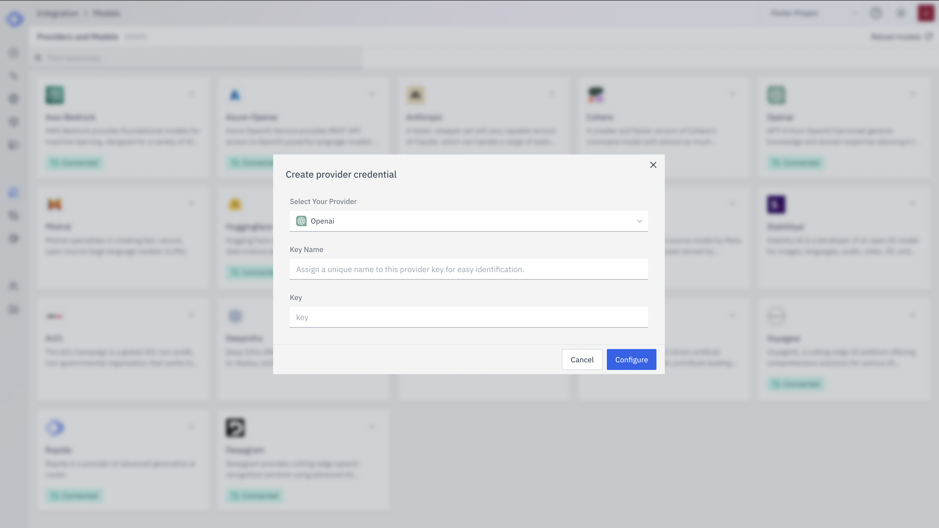This screenshot has width=939, height=528.
Task: Click the OpenAI logo inside the provider selector
Action: [x=301, y=221]
